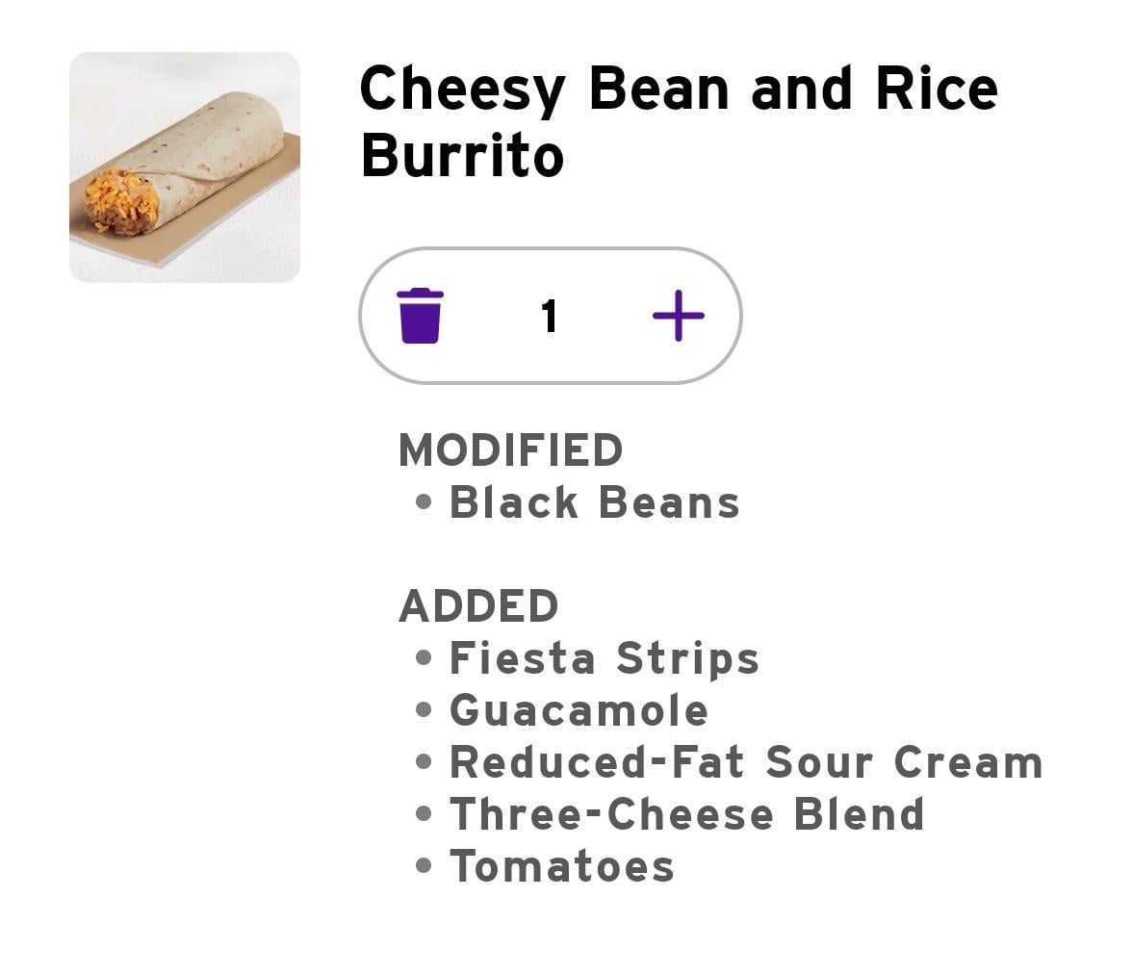Select the Fiesta Strips add-on
Screen dimensions: 1133x975
point(605,658)
